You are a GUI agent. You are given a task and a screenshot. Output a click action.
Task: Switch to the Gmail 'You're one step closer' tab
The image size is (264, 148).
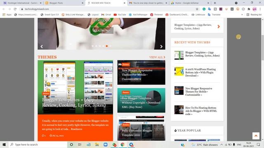click(148, 3)
